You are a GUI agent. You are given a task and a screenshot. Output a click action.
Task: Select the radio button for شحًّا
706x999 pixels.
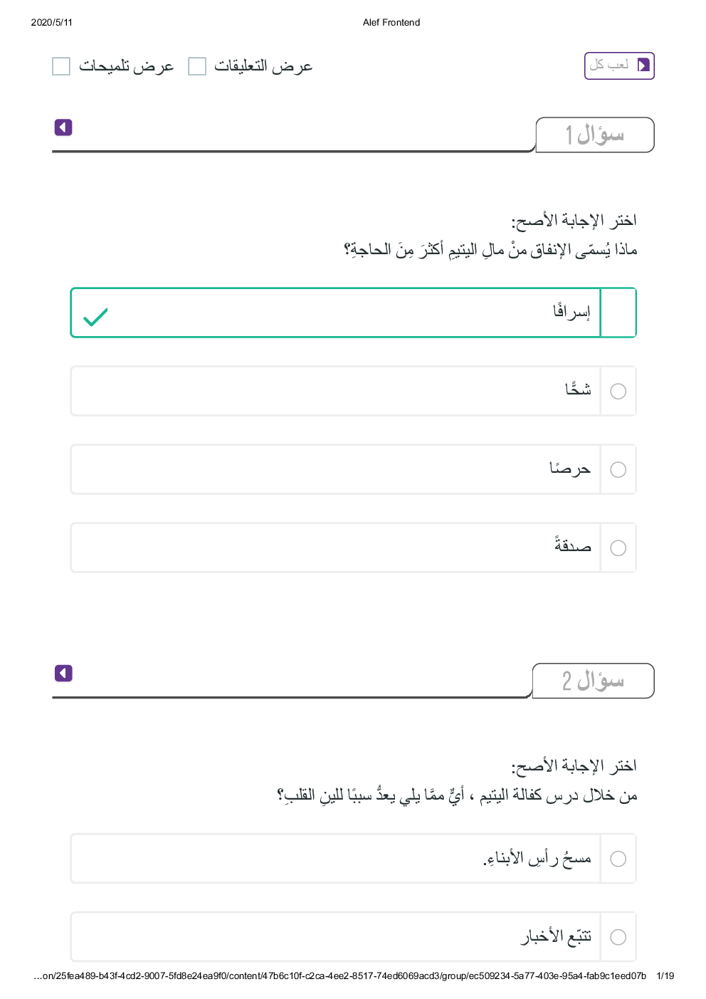(618, 392)
